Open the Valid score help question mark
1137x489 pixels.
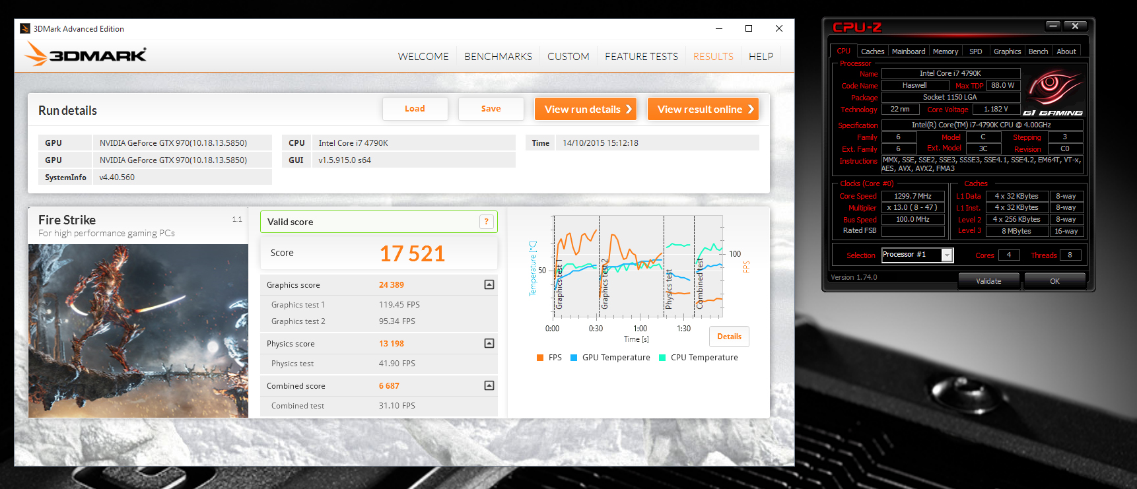tap(487, 222)
